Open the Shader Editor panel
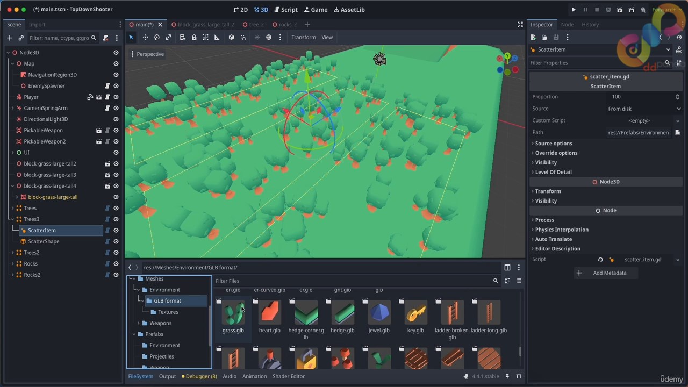The width and height of the screenshot is (688, 387). [289, 376]
